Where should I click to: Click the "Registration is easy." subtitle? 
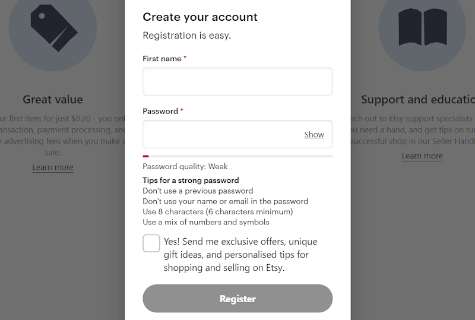[x=186, y=36]
